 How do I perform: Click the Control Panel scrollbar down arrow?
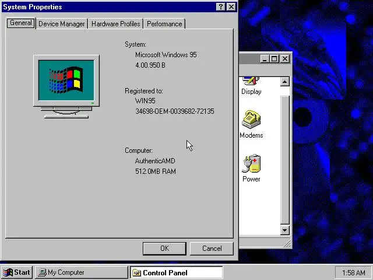coord(285,230)
